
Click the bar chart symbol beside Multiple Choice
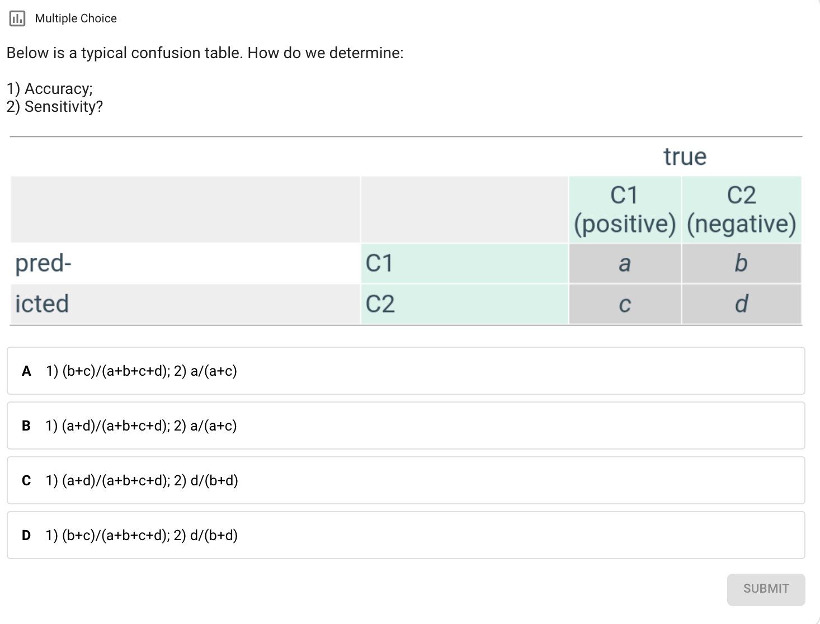(x=17, y=17)
